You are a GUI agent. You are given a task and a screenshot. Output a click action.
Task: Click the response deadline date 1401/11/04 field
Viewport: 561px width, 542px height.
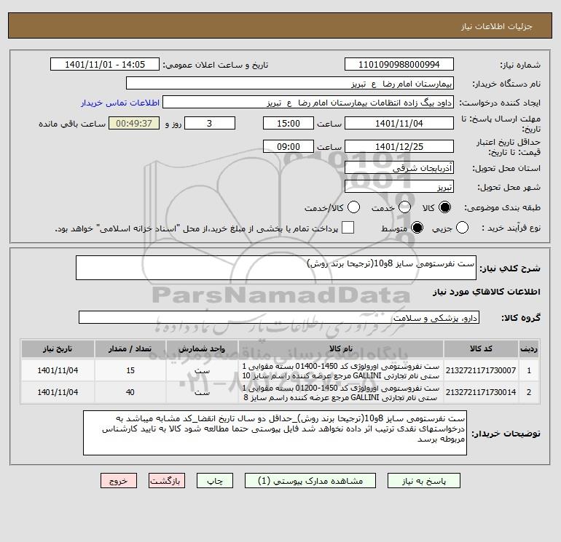[x=399, y=123]
